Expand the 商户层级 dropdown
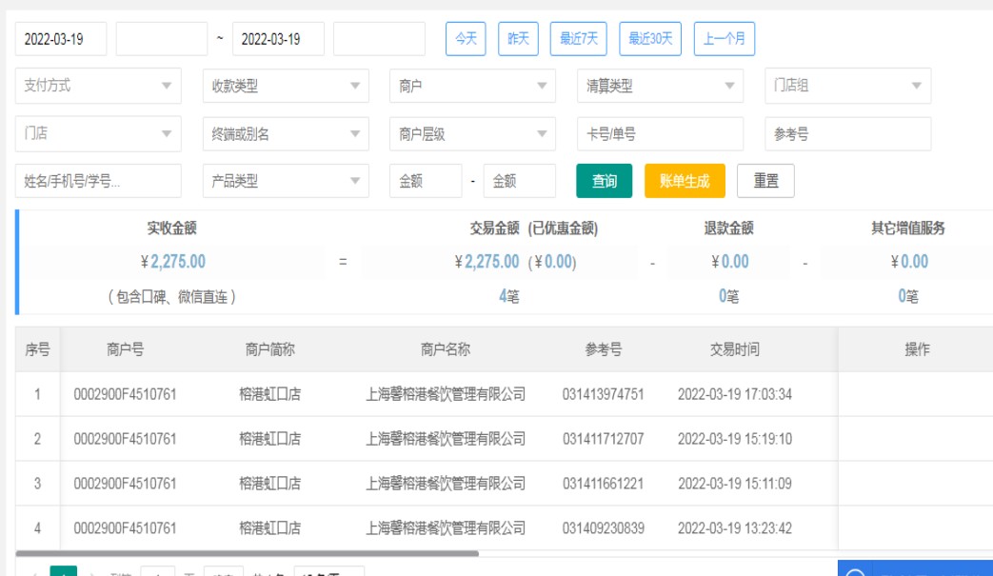The image size is (993, 576). click(x=472, y=134)
